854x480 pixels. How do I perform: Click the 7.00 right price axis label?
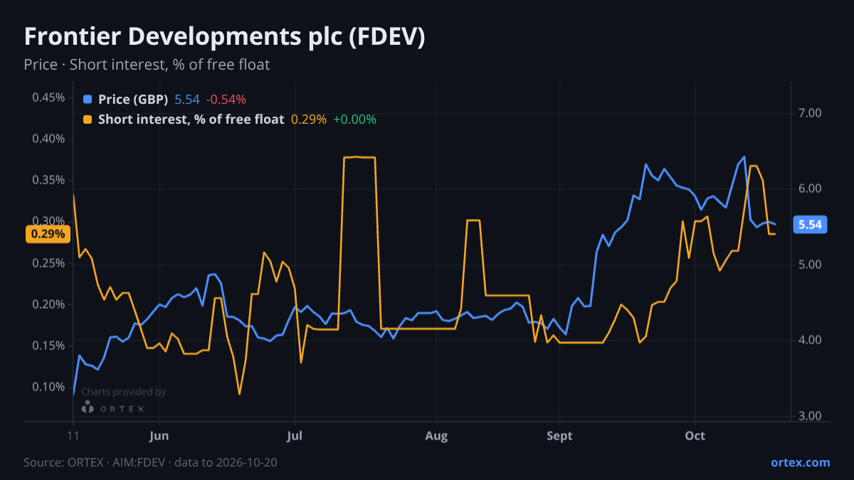click(x=811, y=113)
